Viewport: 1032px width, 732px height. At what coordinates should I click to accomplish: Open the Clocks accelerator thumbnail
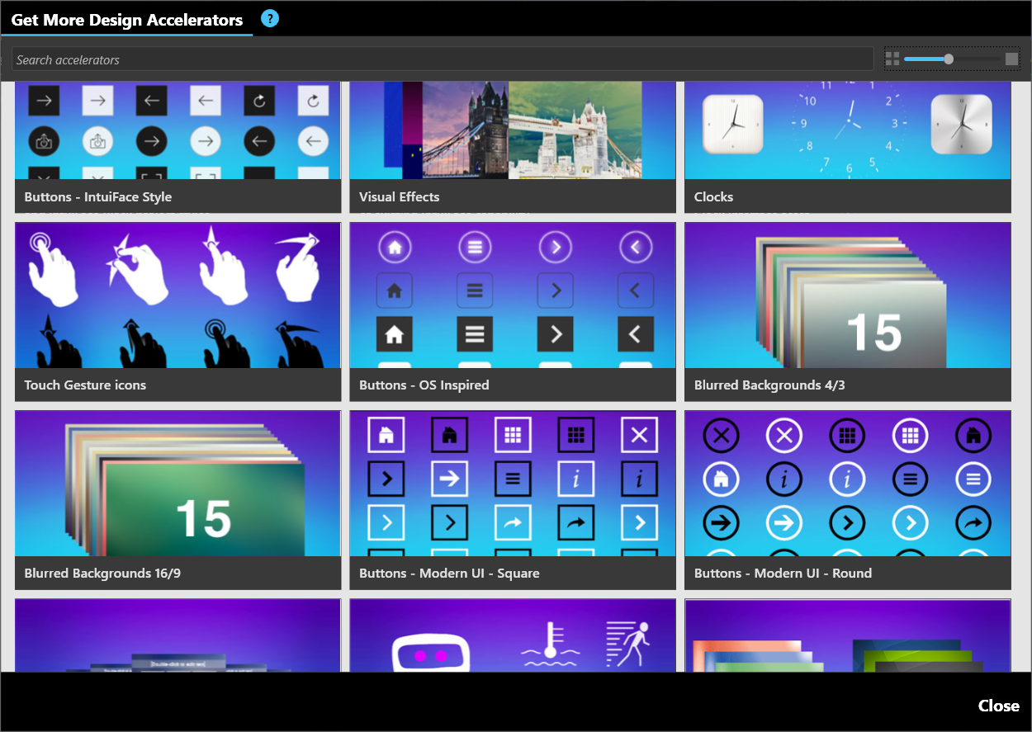pyautogui.click(x=848, y=130)
